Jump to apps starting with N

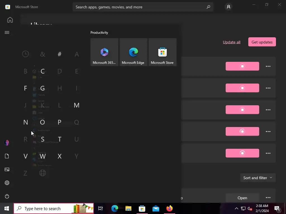25,122
